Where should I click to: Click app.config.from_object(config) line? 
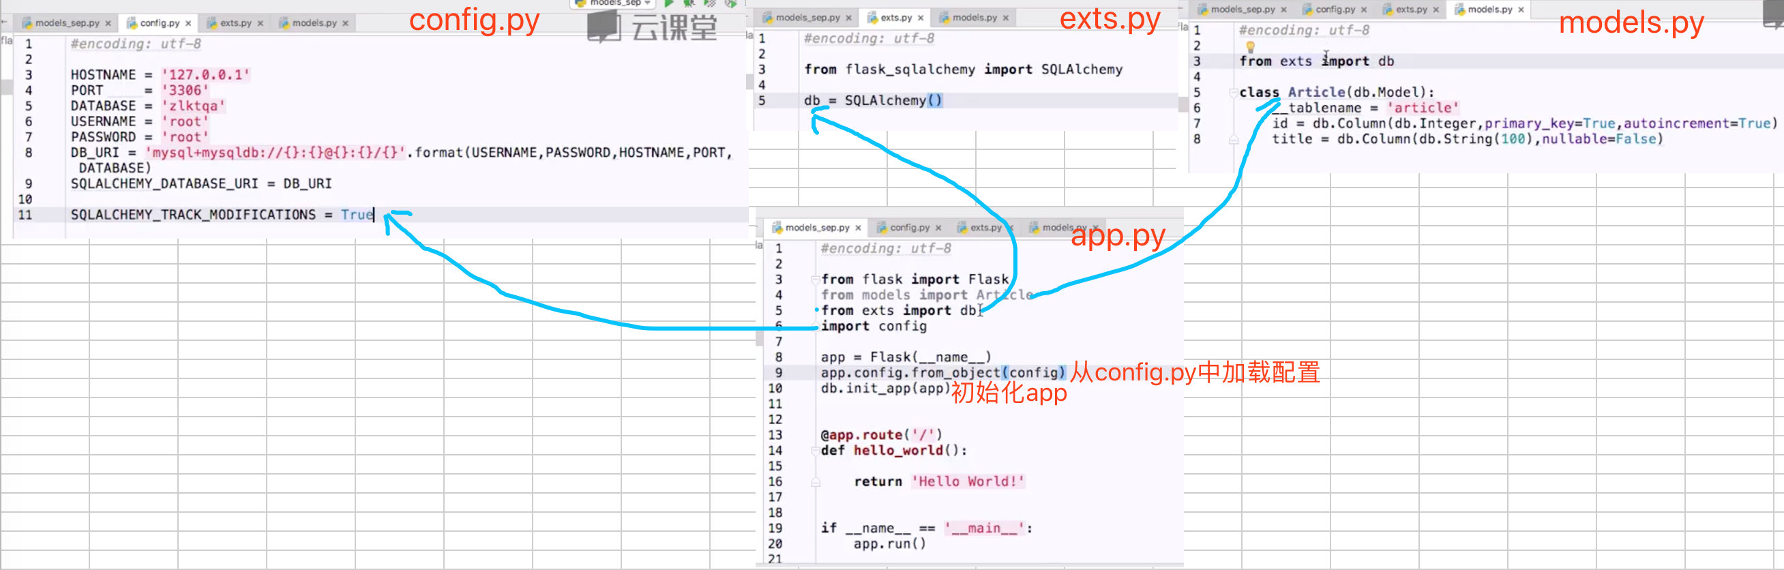tap(942, 374)
